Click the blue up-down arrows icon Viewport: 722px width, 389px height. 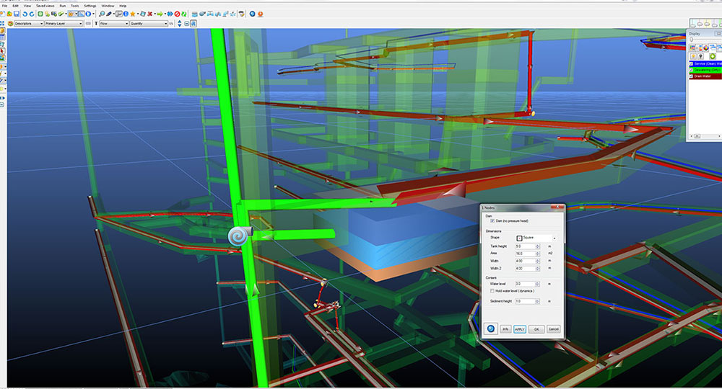(x=180, y=24)
